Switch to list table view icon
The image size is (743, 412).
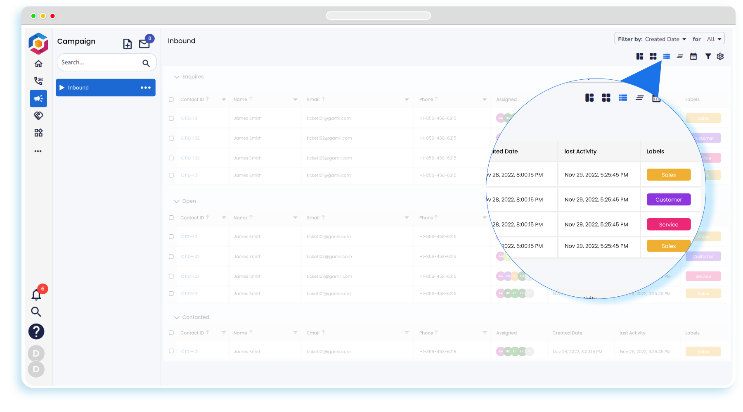pyautogui.click(x=667, y=56)
